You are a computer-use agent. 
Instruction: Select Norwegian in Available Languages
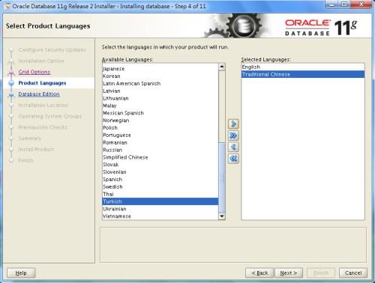[160, 121]
